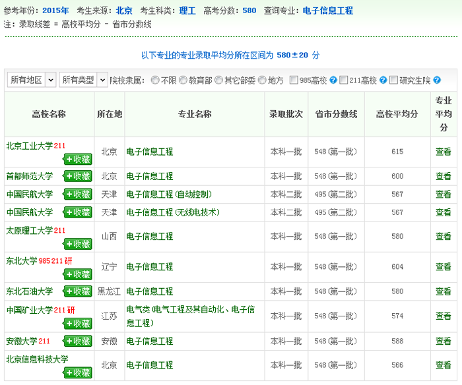Open the 所有地区 region dropdown
Viewport: 462px width, 385px height.
tap(32, 80)
